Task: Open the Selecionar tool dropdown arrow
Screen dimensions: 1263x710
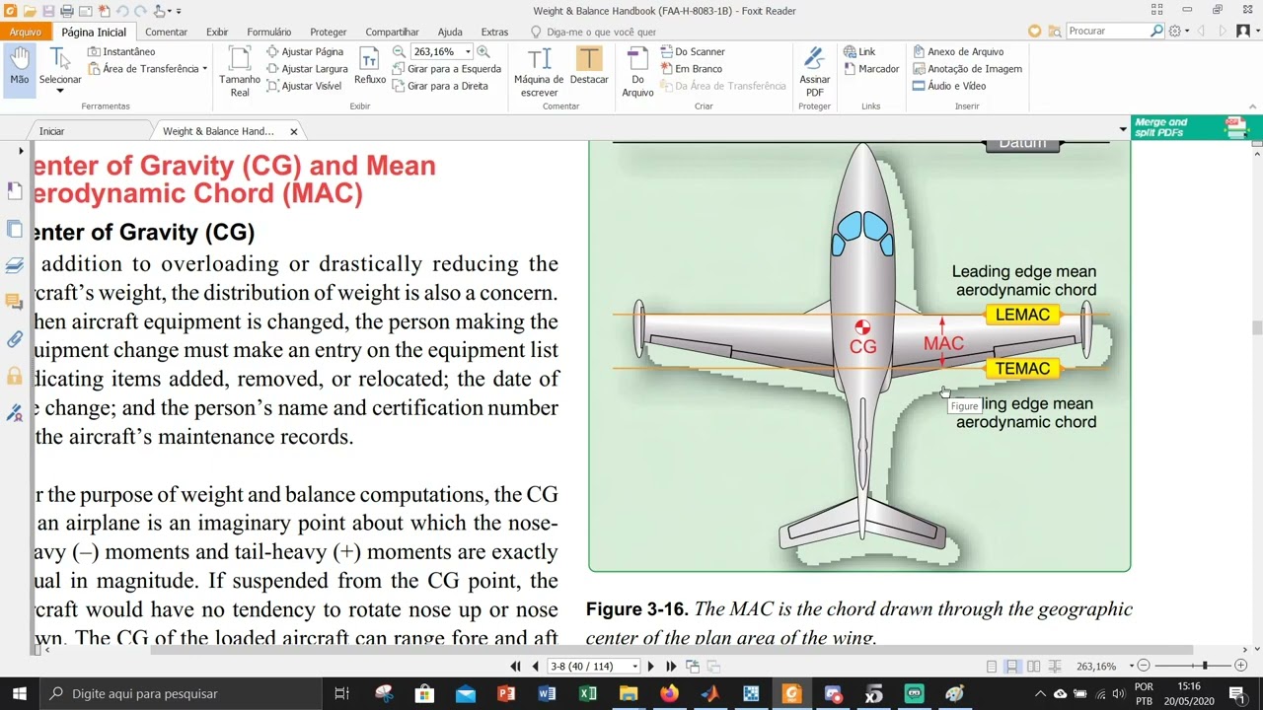Action: pos(59,91)
